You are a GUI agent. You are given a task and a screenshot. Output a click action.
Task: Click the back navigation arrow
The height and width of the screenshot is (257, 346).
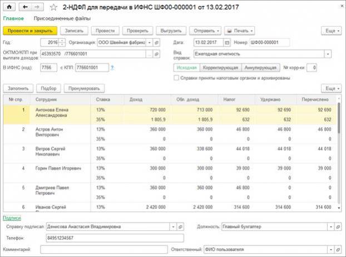(x=24, y=7)
